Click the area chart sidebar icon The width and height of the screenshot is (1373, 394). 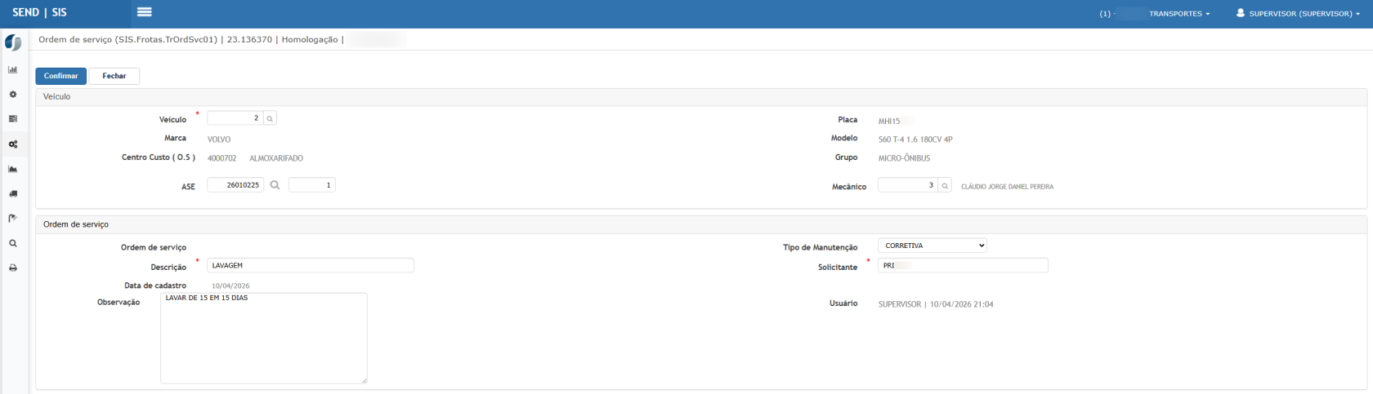(x=13, y=169)
